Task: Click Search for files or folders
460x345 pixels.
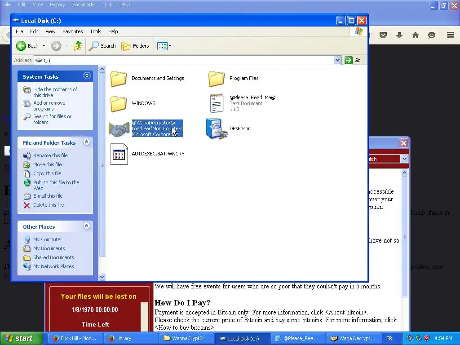Action: (52, 119)
